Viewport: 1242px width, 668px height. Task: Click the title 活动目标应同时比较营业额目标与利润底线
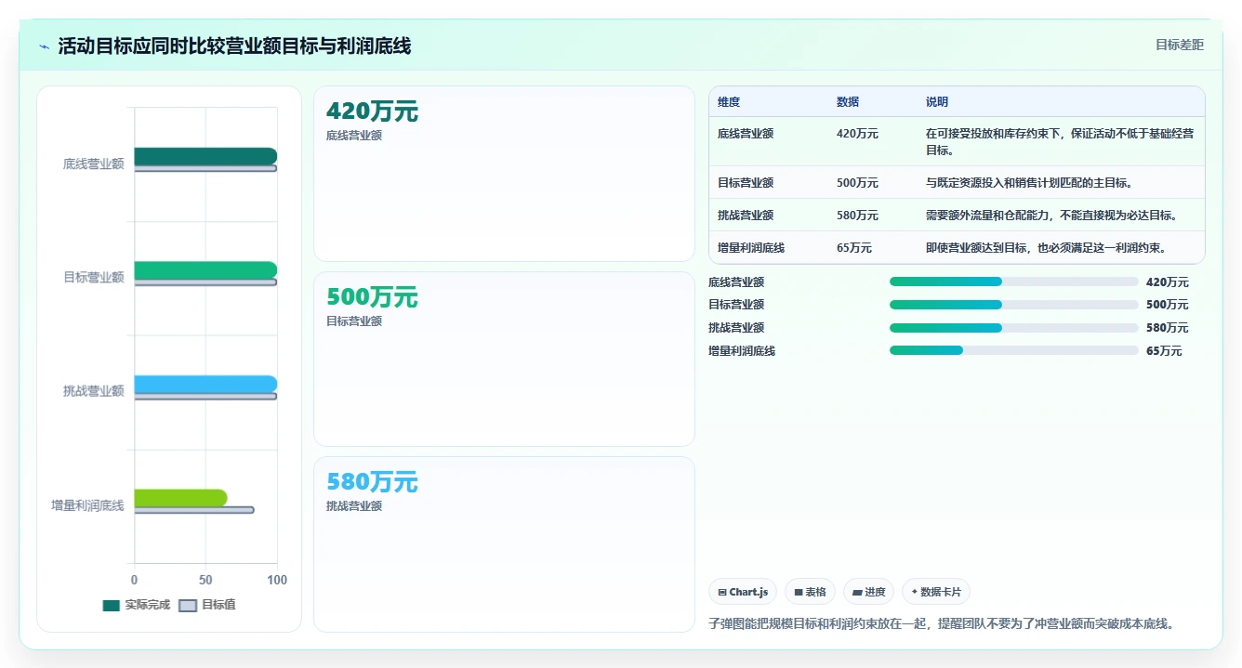tap(234, 46)
